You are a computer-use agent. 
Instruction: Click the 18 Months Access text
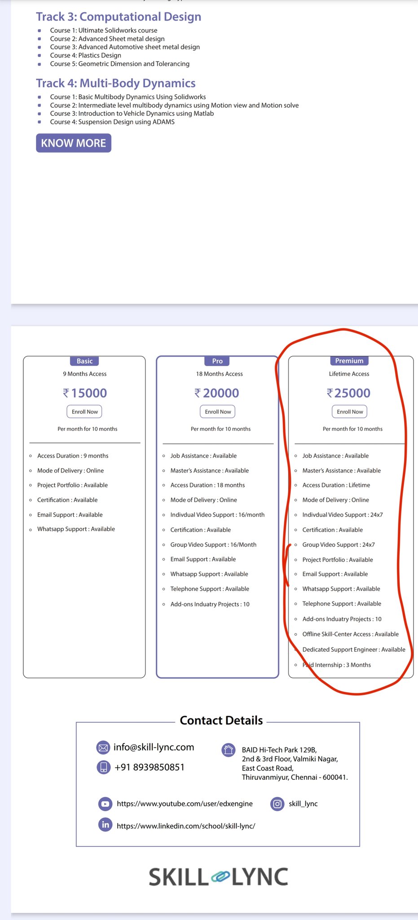pyautogui.click(x=219, y=374)
